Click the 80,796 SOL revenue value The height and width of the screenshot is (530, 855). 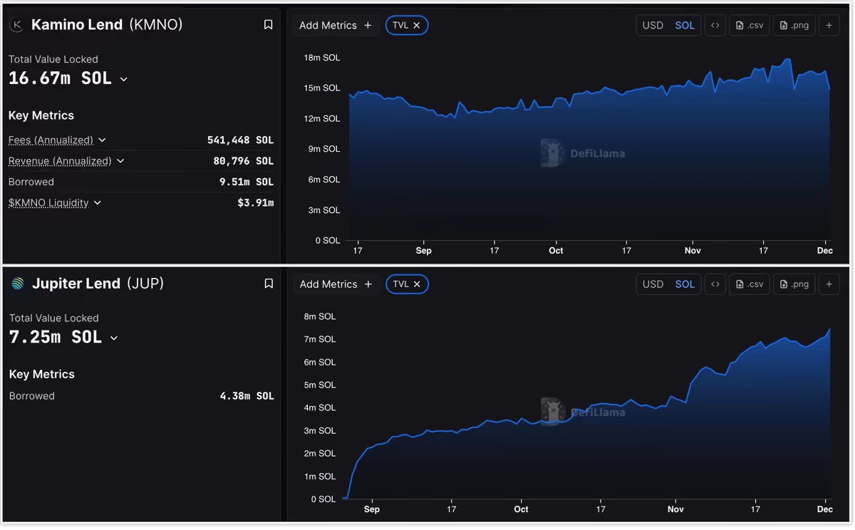pos(243,161)
